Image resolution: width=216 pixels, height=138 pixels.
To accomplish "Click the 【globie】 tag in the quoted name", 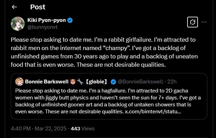I will pos(97,82).
